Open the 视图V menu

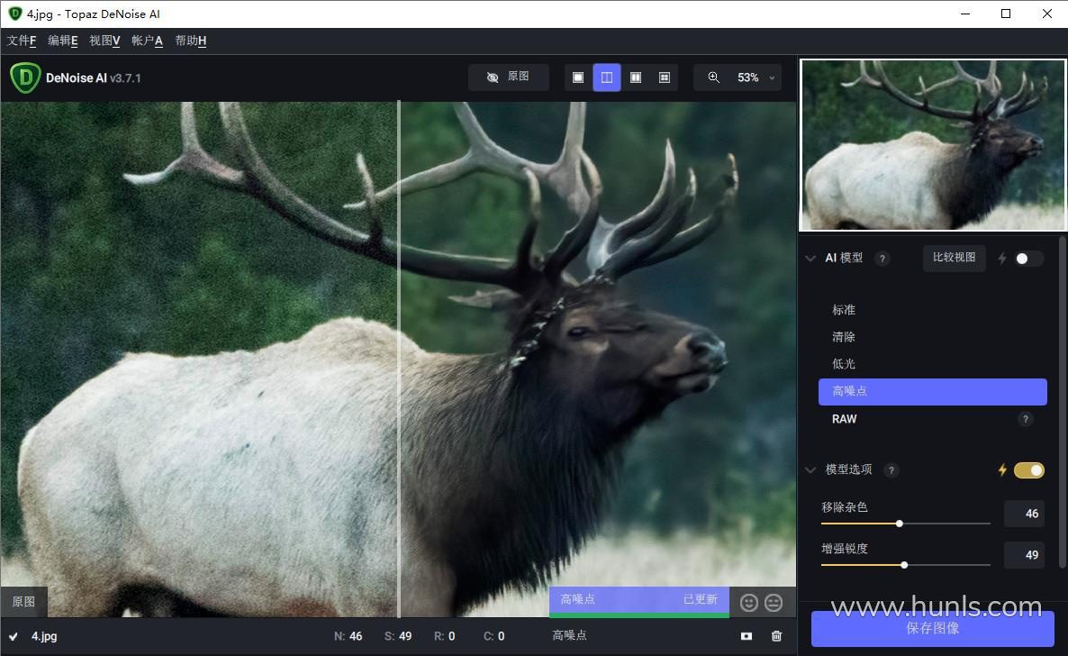[x=104, y=41]
